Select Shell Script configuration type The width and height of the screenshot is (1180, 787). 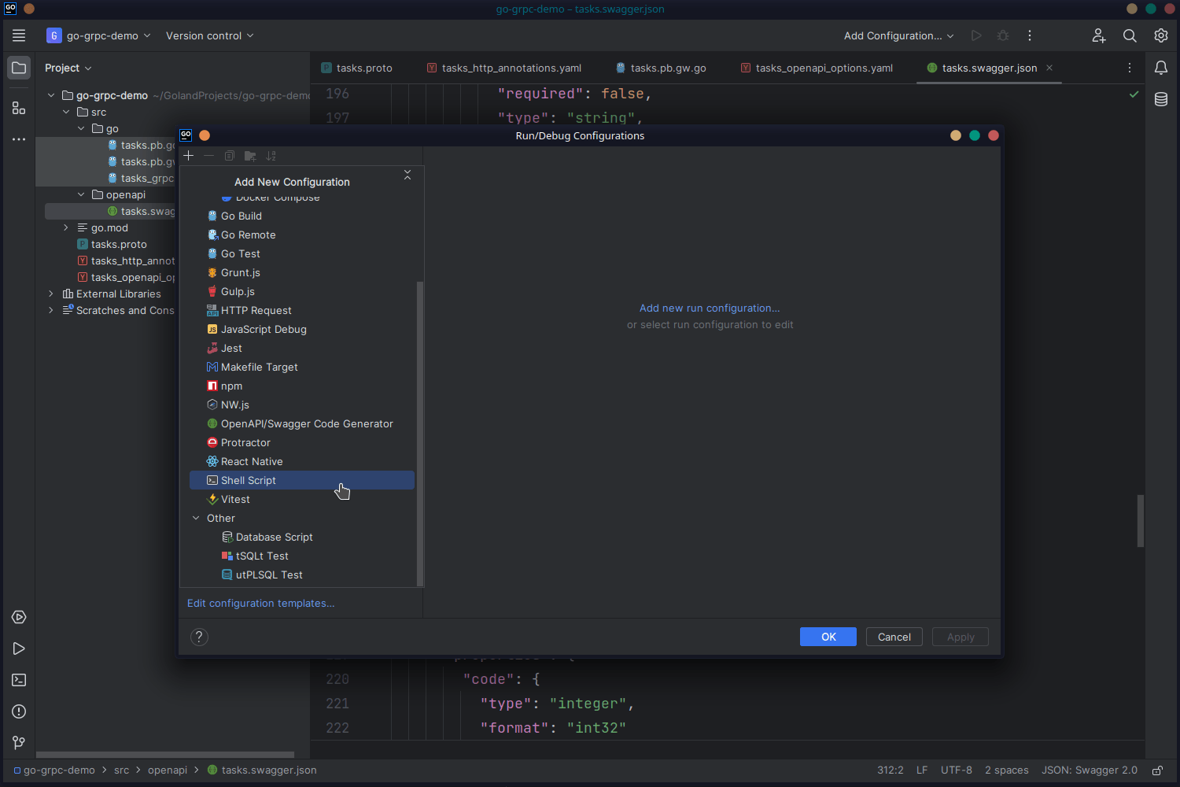click(x=247, y=480)
